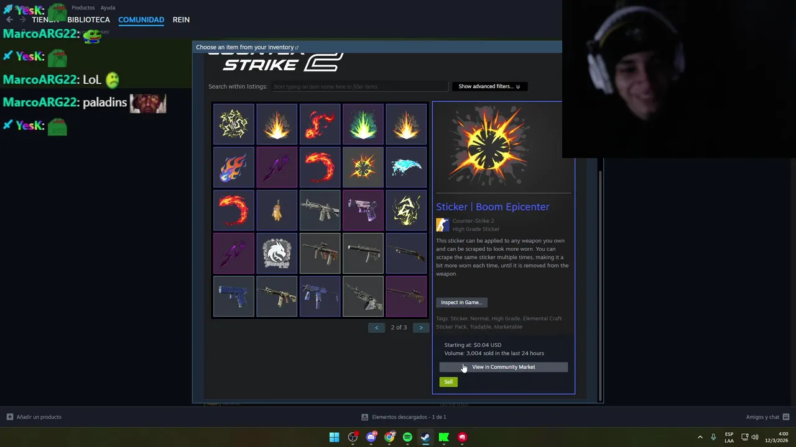Click the network tray icon
Screen dimensions: 796x447
click(745, 437)
